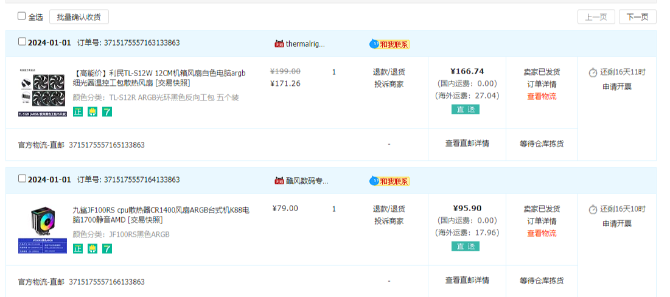Image resolution: width=670 pixels, height=297 pixels.
Task: Click the order total ¥95.90
Action: 467,209
